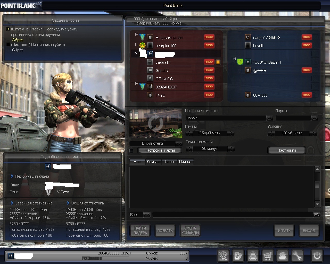Click the Библиотека map thumbnail
Screen dimensions: 330x264
point(156,123)
